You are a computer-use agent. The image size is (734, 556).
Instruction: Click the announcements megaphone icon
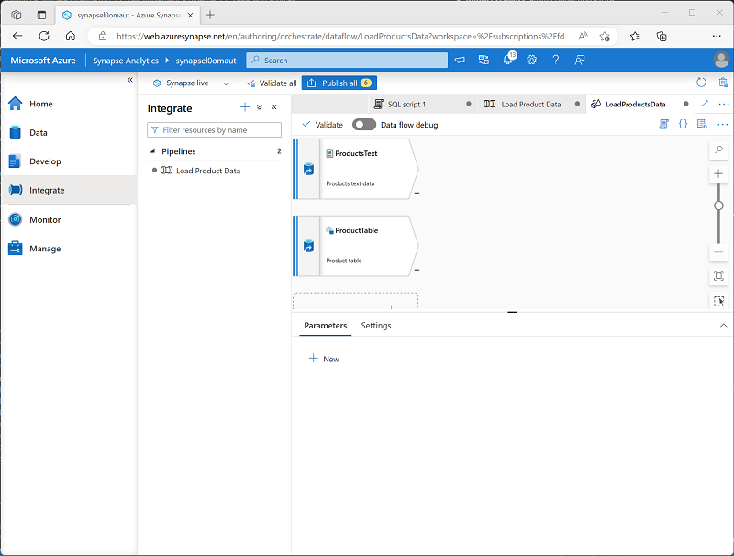pyautogui.click(x=460, y=60)
